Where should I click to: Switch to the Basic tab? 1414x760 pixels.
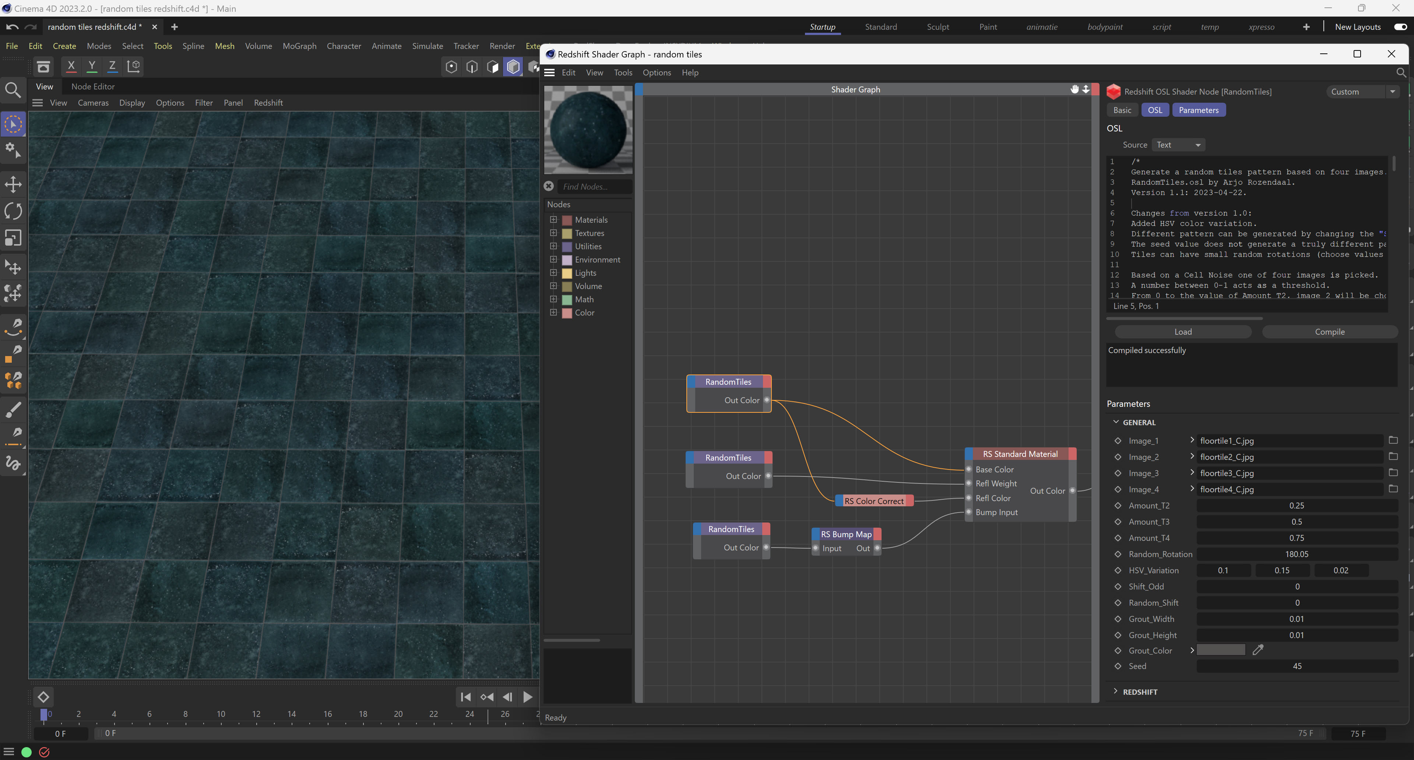click(x=1122, y=110)
